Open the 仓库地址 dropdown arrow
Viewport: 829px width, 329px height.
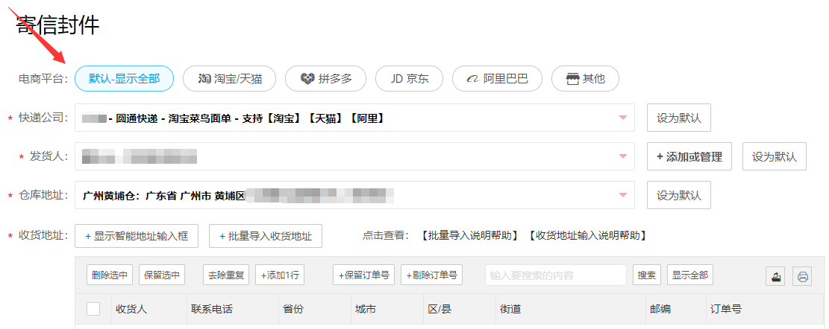(x=623, y=196)
